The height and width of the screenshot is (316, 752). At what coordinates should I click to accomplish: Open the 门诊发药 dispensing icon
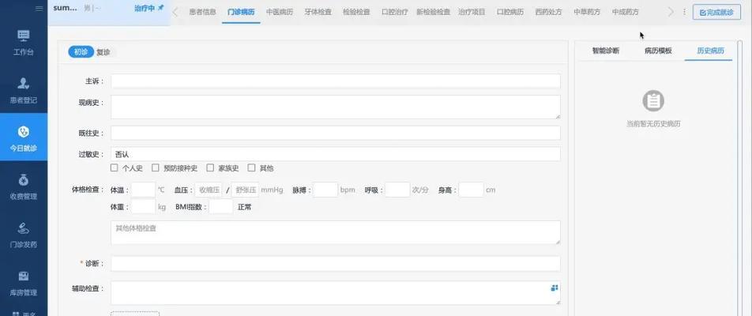(x=24, y=228)
